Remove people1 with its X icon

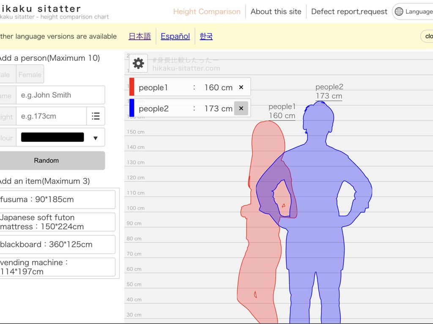click(x=241, y=87)
